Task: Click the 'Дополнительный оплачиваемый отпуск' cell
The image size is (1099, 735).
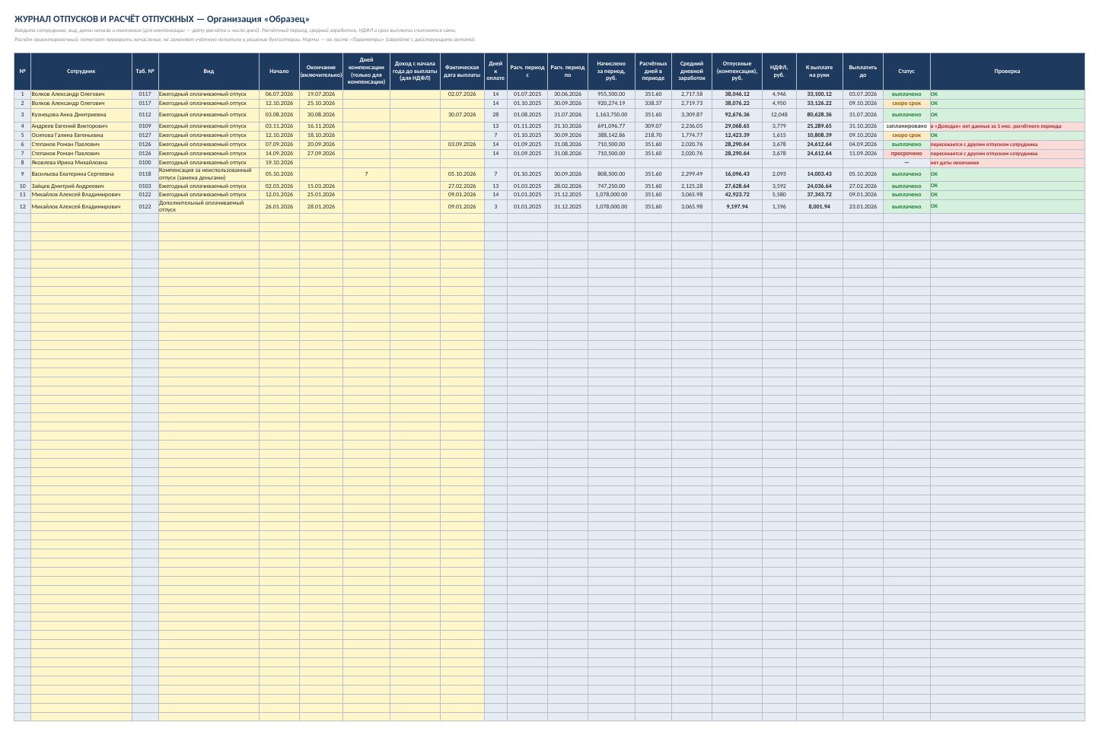Action: pos(209,207)
